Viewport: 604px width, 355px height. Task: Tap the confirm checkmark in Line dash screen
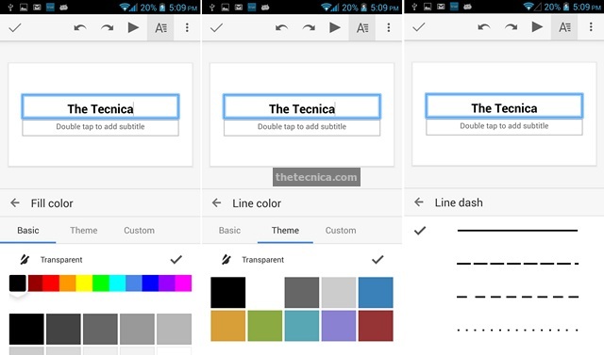coord(419,27)
